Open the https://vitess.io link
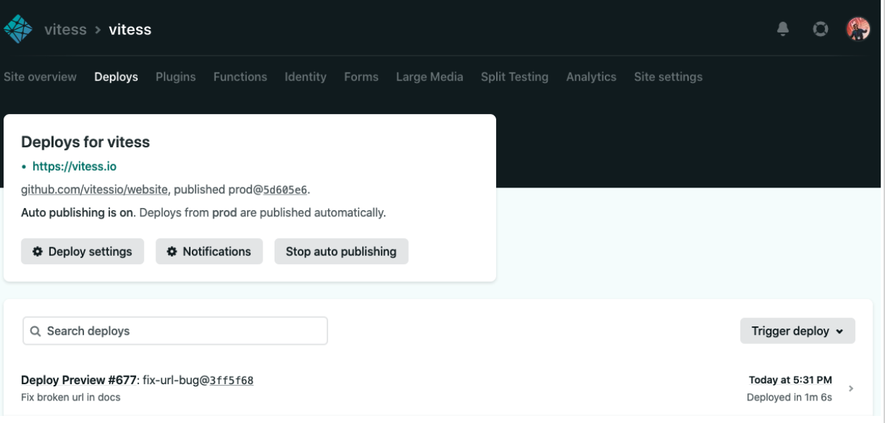Screen dimensions: 885x423 tap(74, 167)
